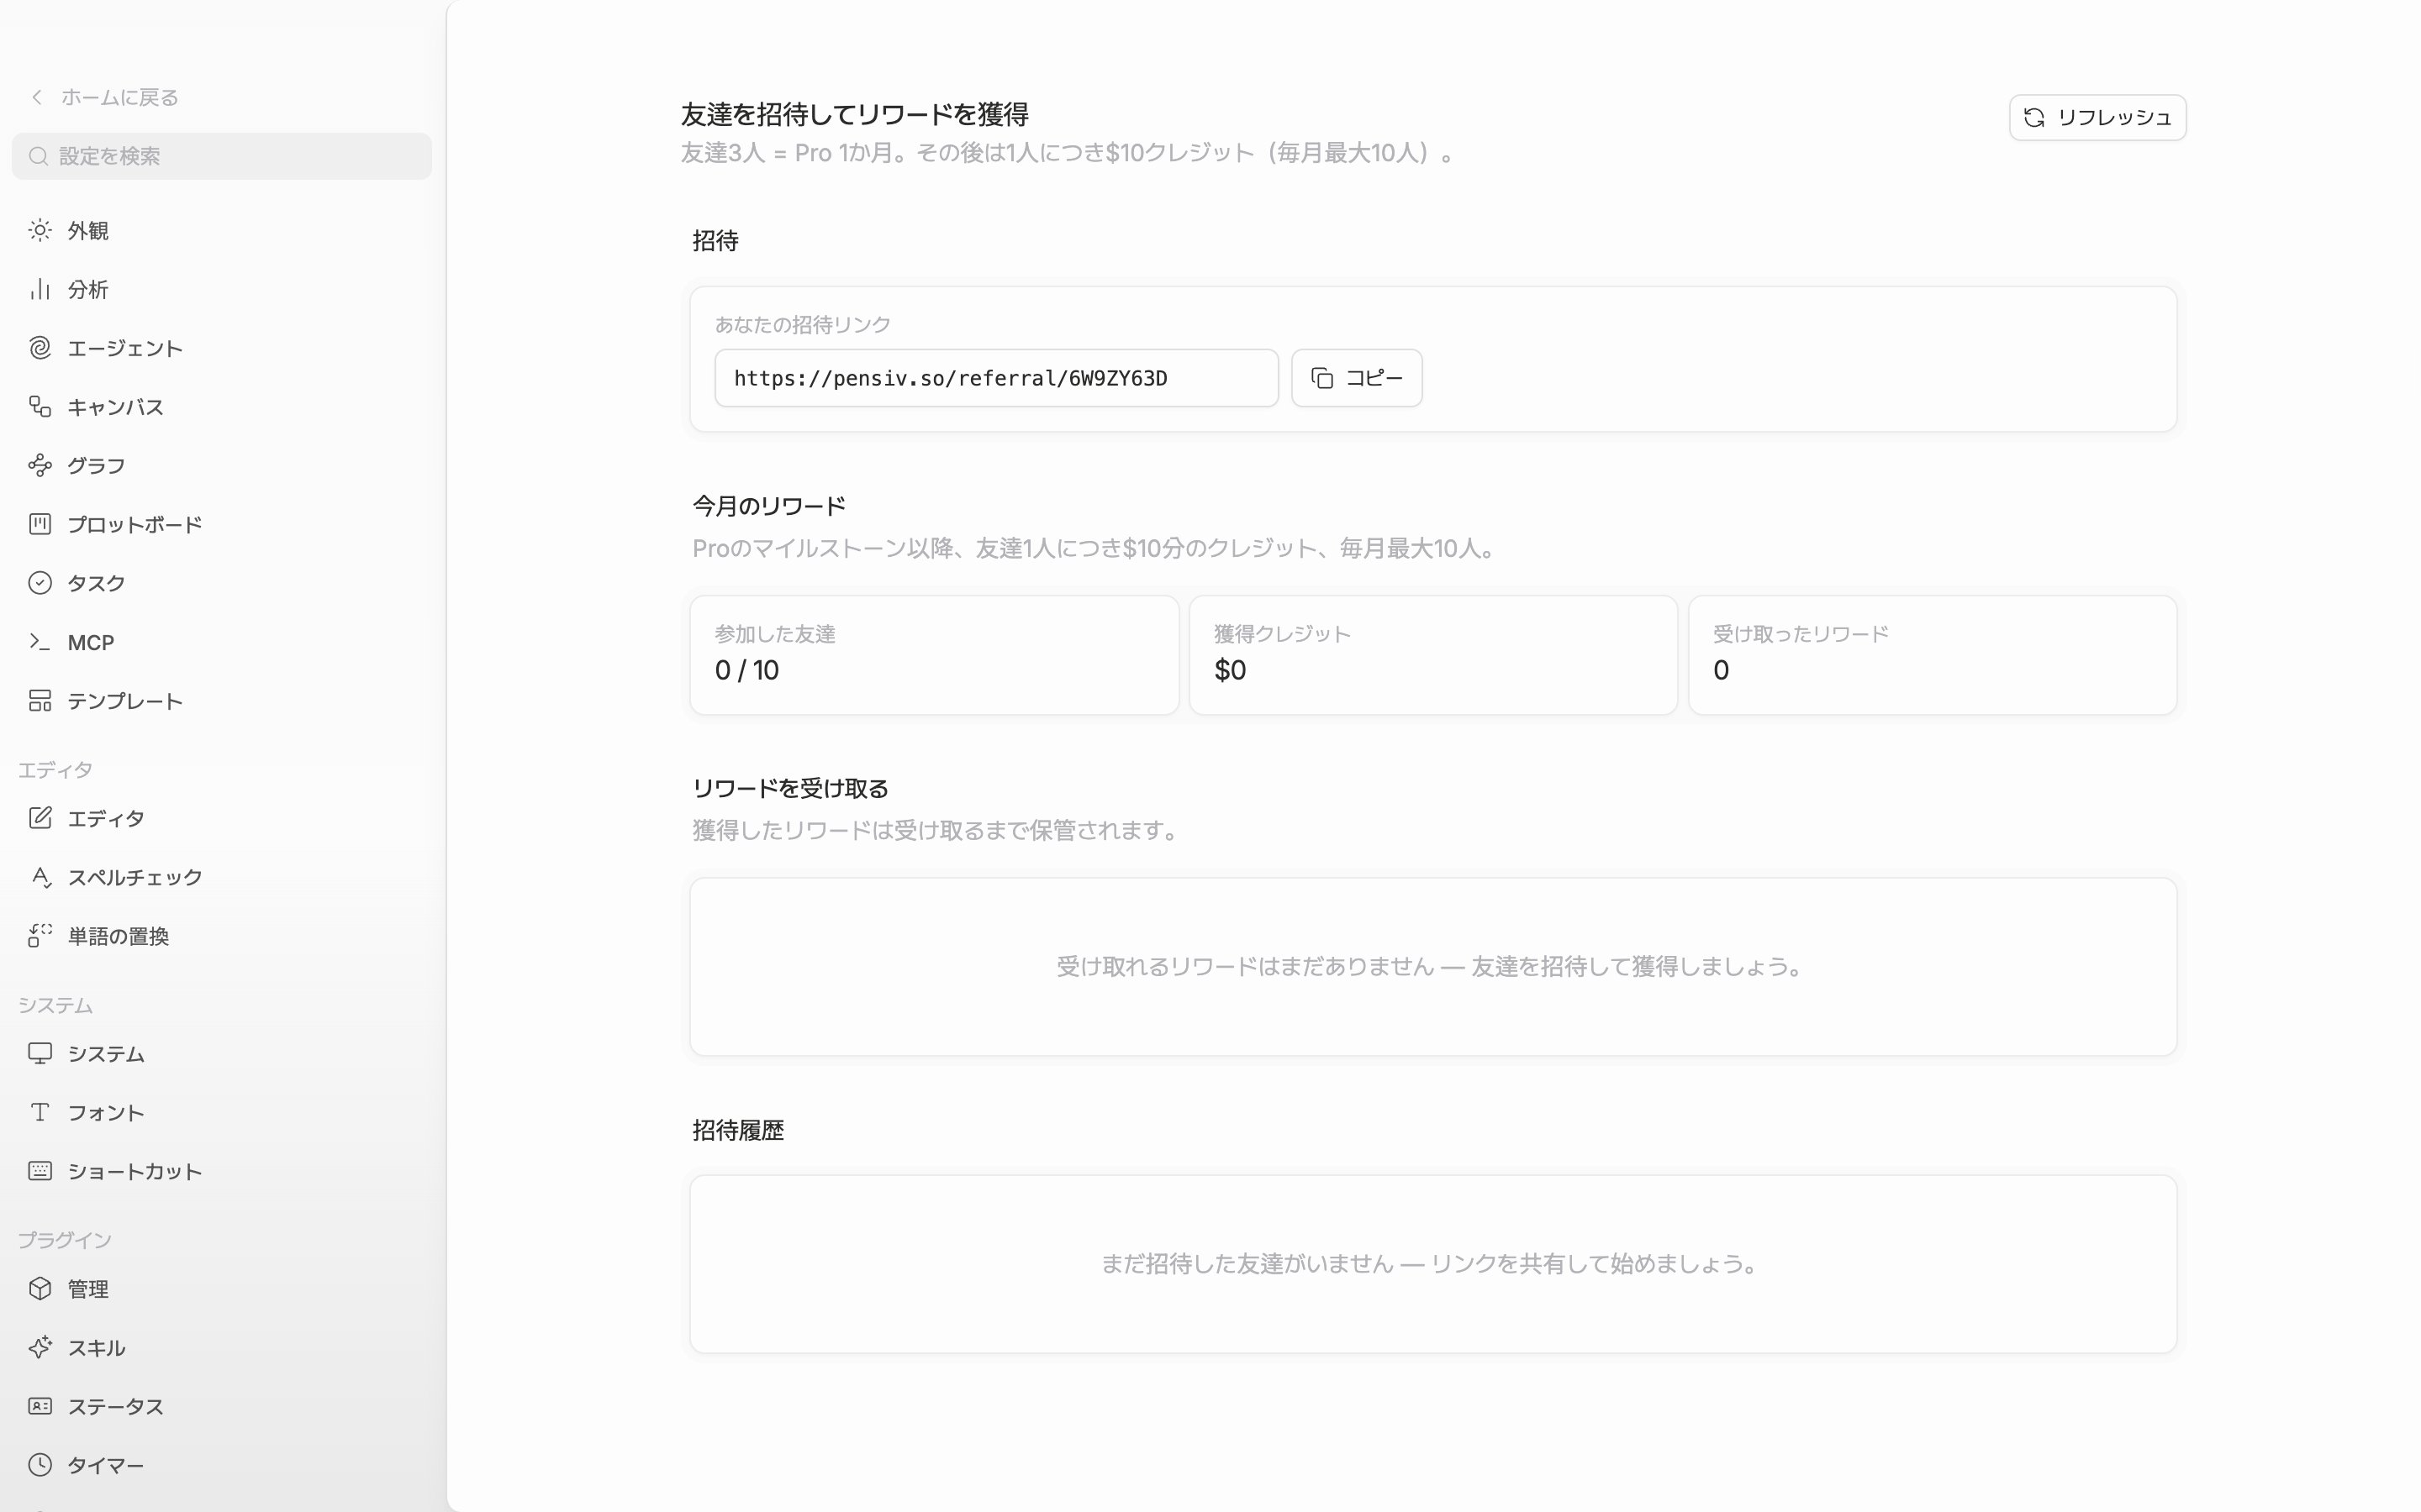Click the keyboard icon for ショートカット
The height and width of the screenshot is (1512, 2421).
point(40,1171)
